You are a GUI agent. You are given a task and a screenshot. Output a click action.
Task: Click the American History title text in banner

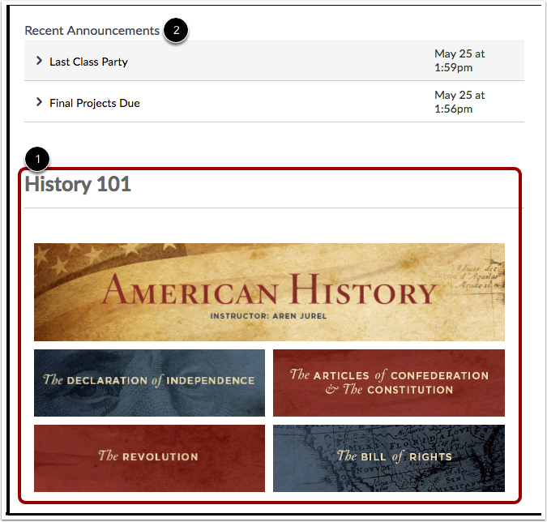pos(269,289)
